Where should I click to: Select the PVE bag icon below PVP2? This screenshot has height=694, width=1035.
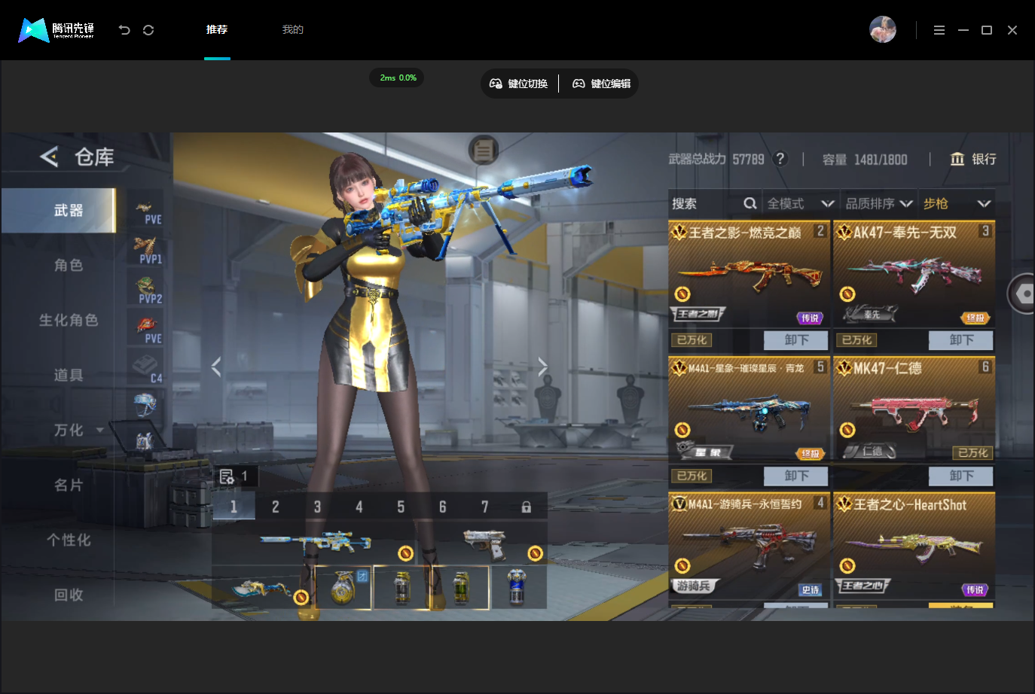[145, 330]
